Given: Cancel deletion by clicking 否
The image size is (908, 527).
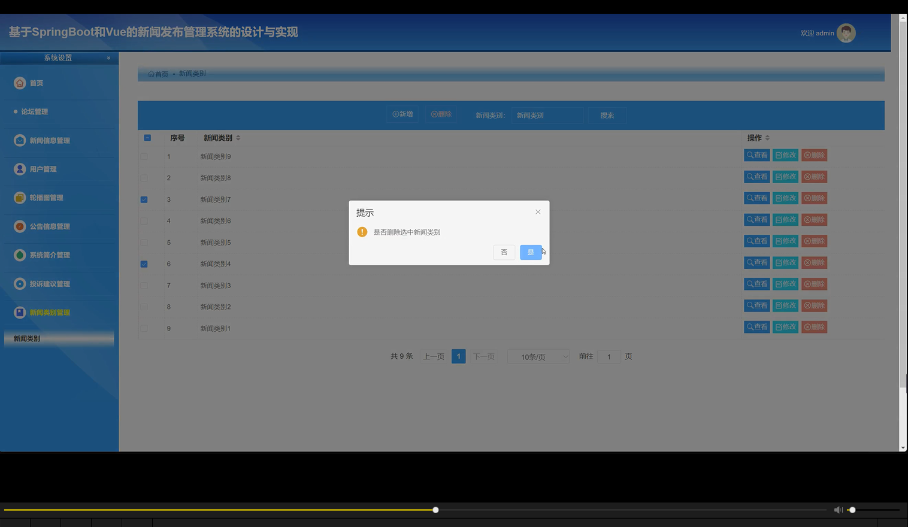Looking at the screenshot, I should (x=504, y=252).
